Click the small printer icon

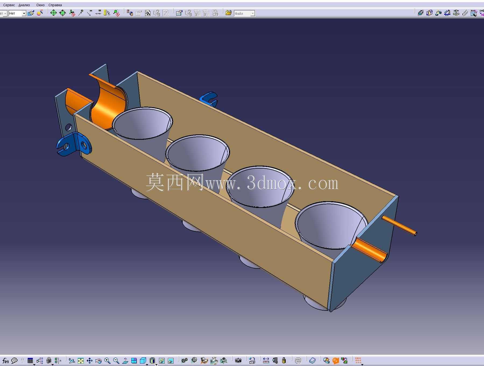point(252,360)
